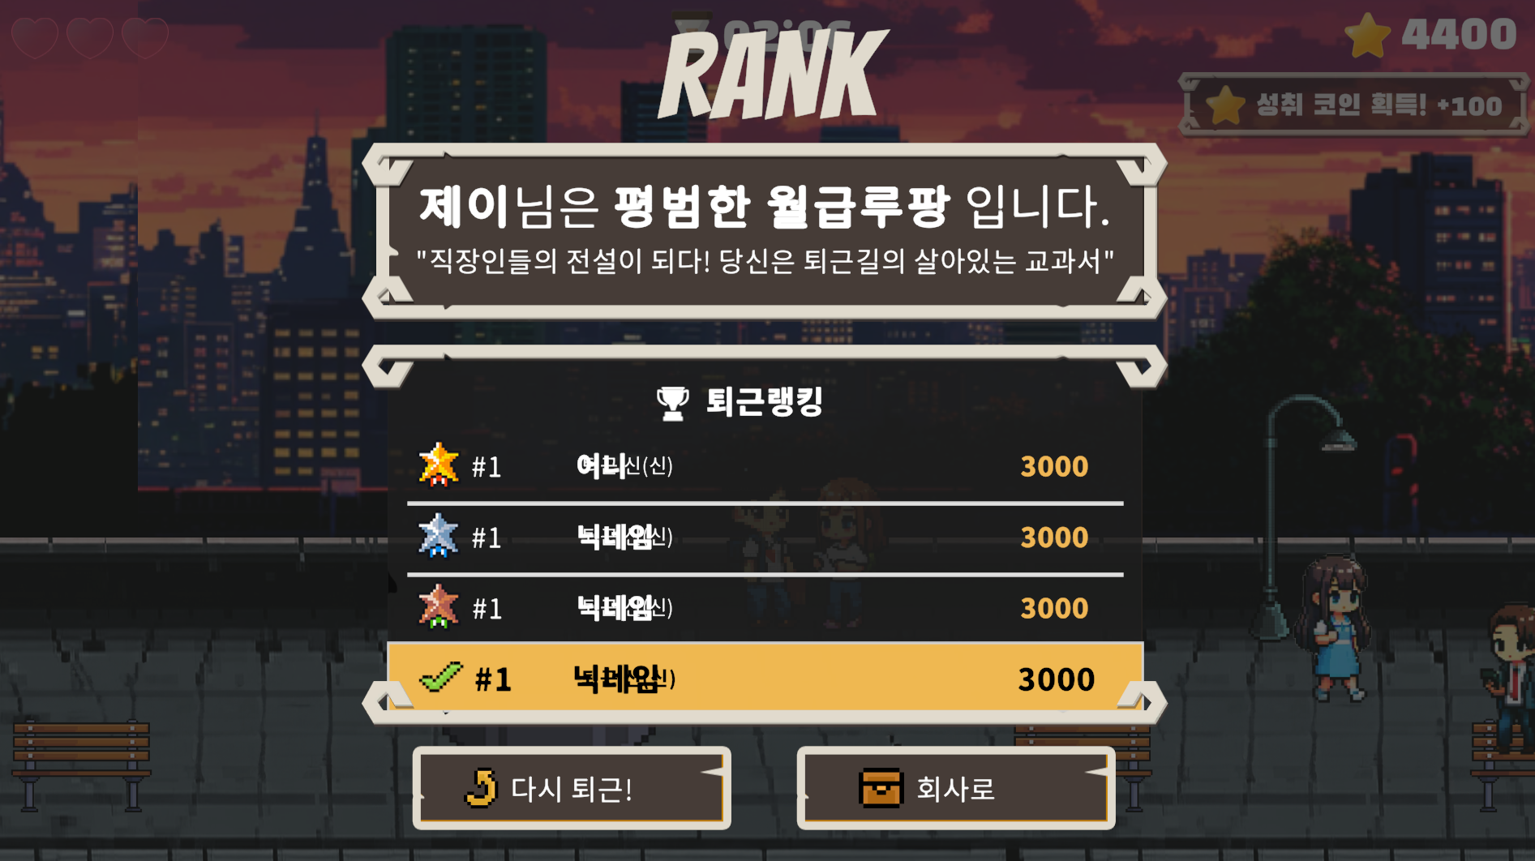1535x861 pixels.
Task: Click the silver star medal icon
Action: point(438,536)
